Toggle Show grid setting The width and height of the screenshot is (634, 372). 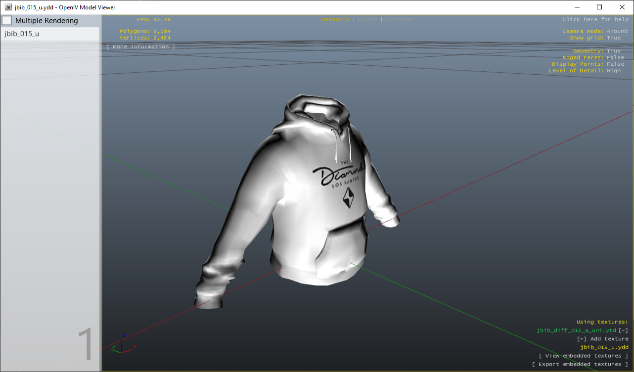pos(613,38)
